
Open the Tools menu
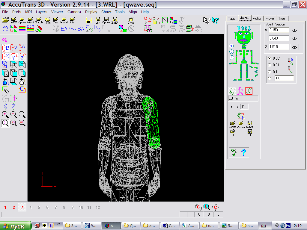(120, 12)
